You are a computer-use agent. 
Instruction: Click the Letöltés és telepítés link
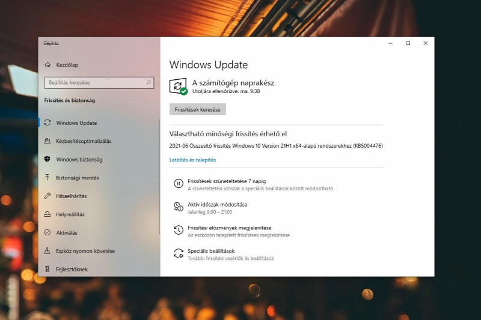[192, 160]
